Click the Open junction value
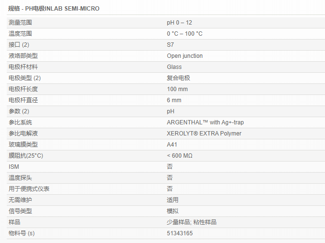This screenshot has width=325, height=243. click(185, 56)
